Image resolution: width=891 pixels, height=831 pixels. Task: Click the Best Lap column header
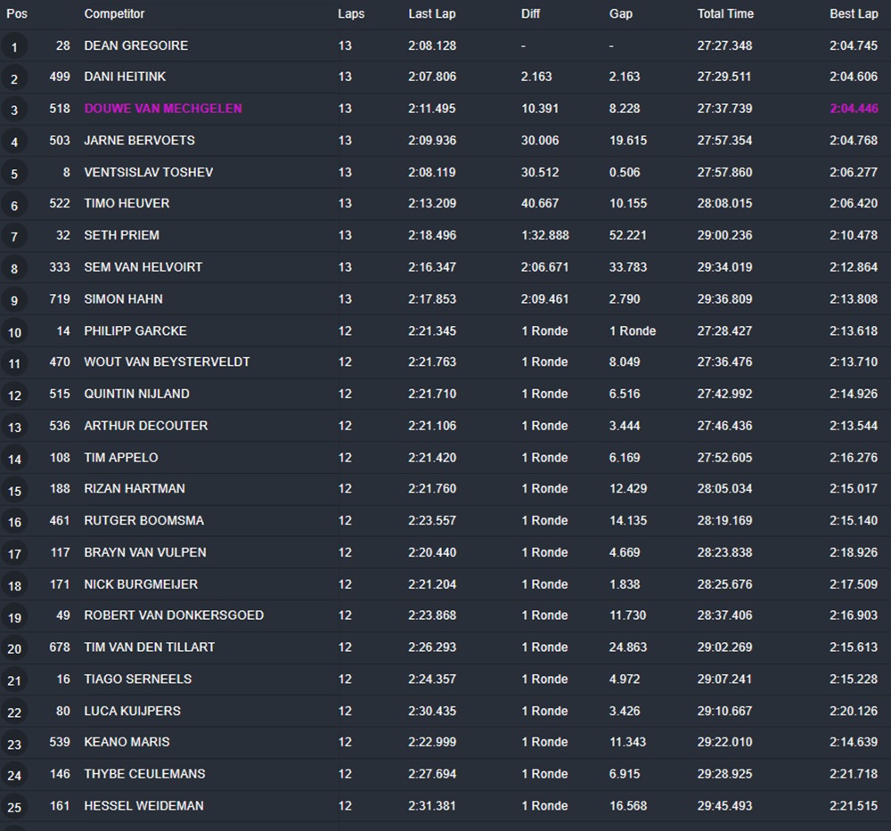853,14
